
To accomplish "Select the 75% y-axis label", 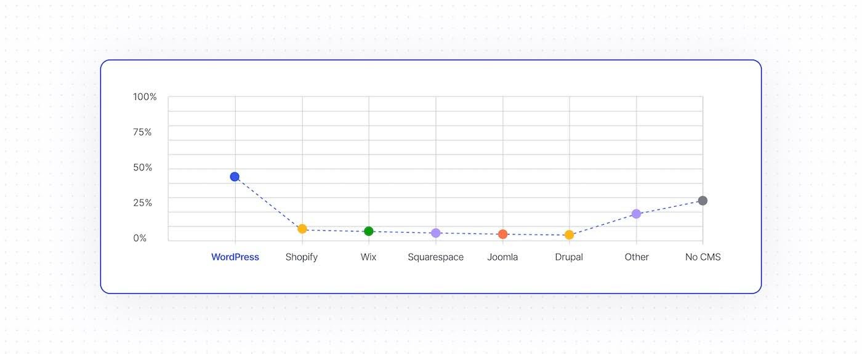I will [142, 132].
